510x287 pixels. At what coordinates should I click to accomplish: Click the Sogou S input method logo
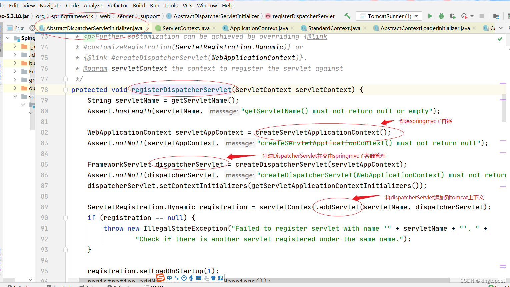[x=160, y=278]
